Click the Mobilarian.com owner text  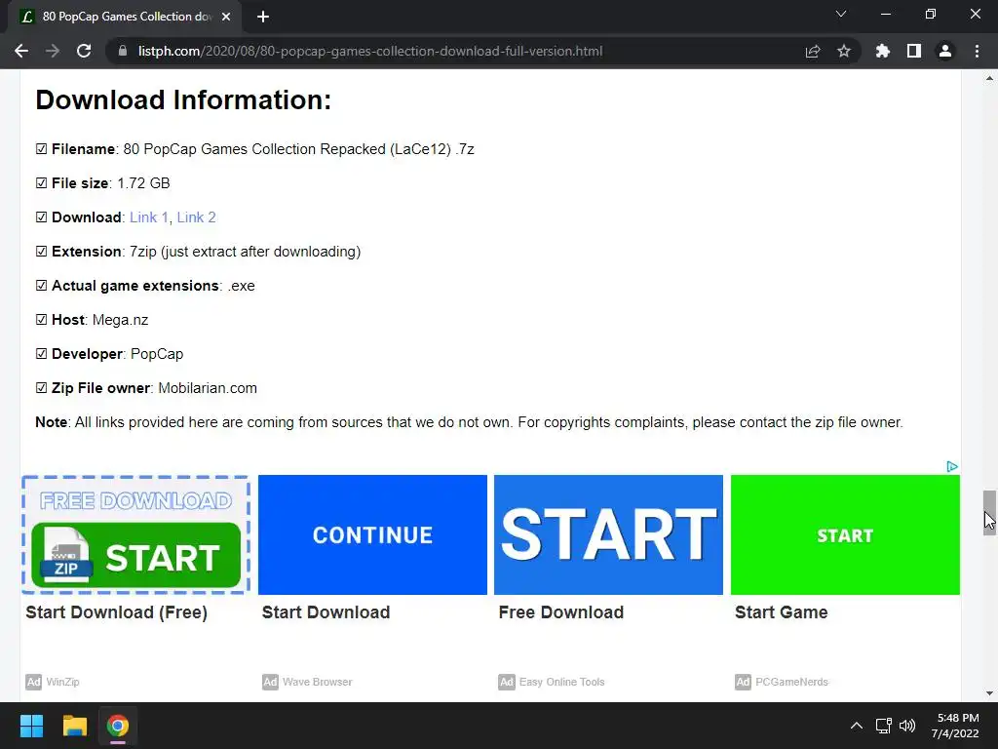click(x=208, y=388)
